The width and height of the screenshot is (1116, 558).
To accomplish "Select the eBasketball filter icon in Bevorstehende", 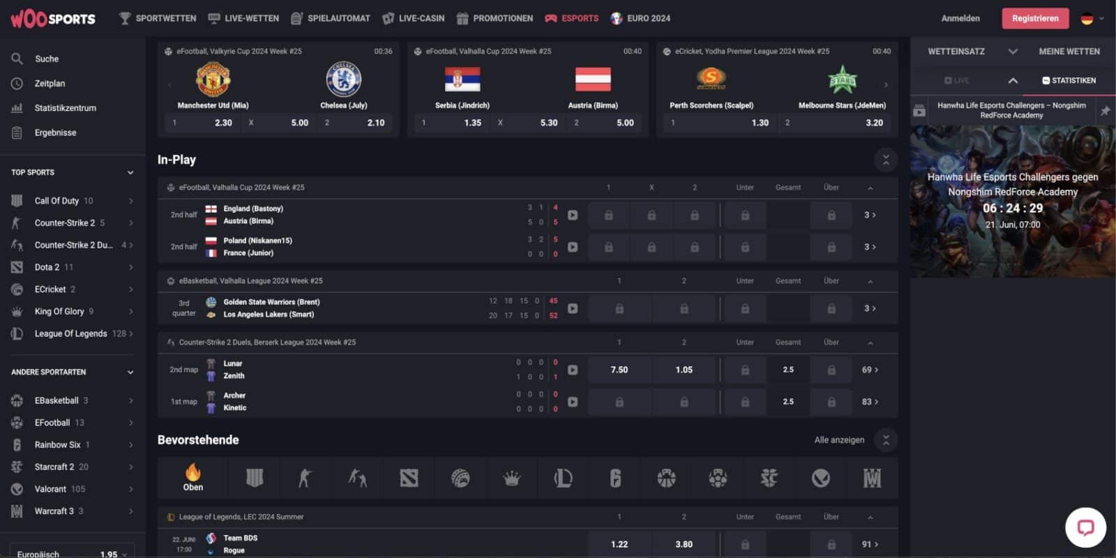I will (x=666, y=478).
